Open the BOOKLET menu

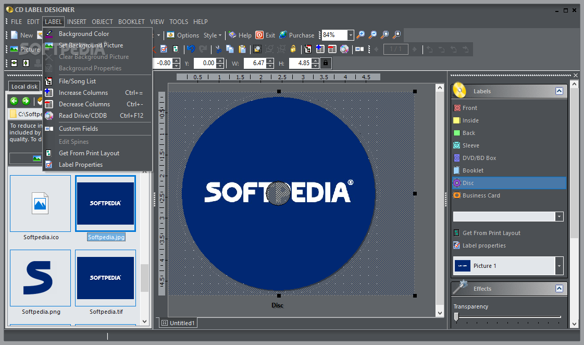(131, 21)
